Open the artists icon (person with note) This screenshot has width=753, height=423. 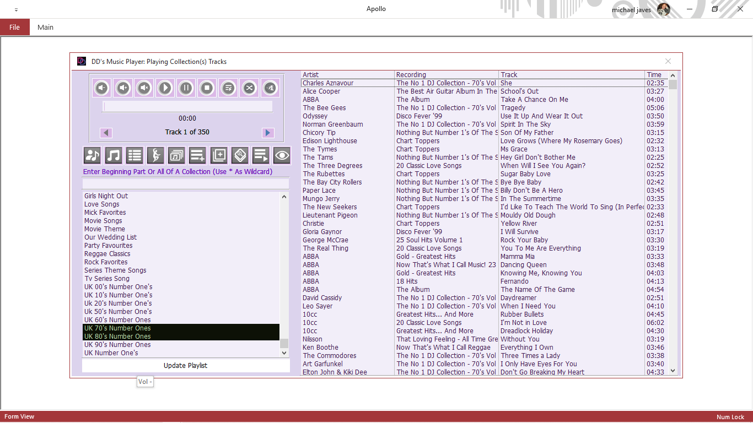93,156
